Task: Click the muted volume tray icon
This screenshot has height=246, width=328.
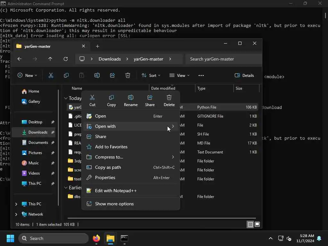Action: pos(289,238)
